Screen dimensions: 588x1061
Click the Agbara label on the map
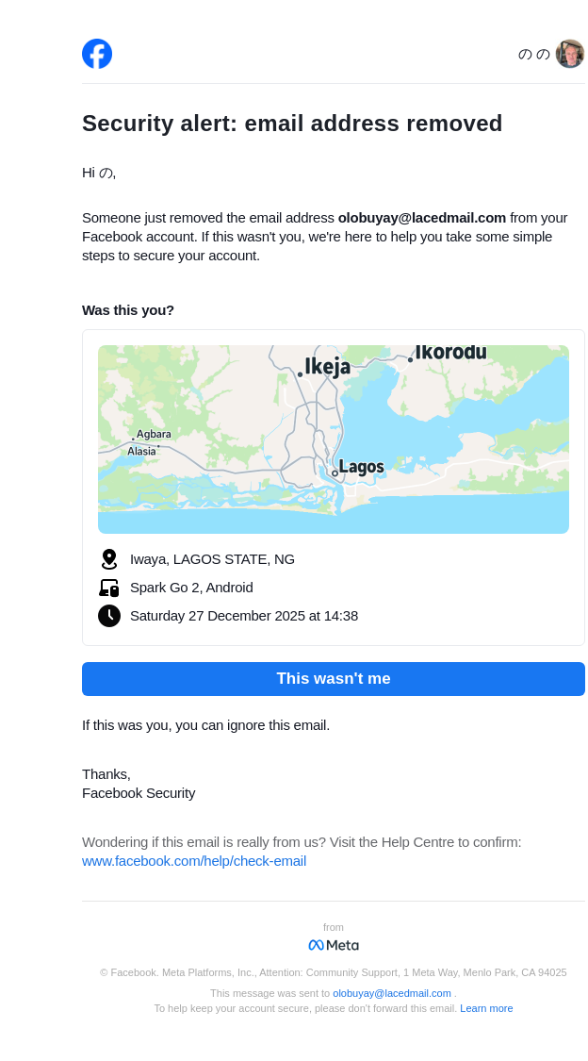pos(154,434)
